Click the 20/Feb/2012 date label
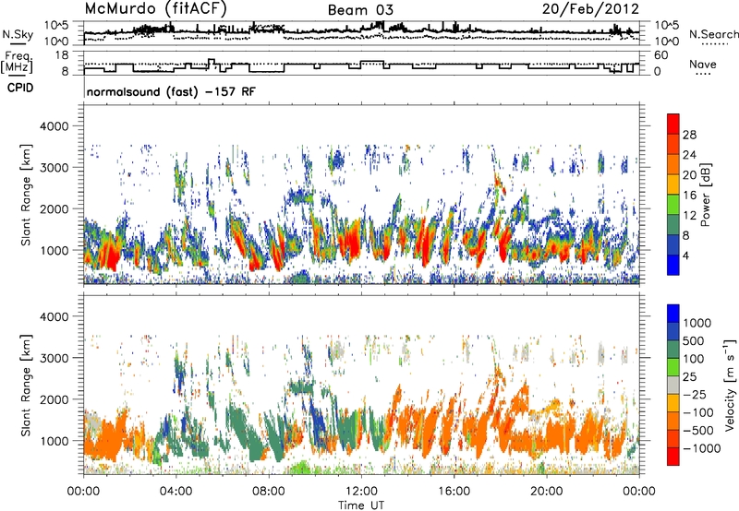This screenshot has width=739, height=511. [x=590, y=9]
